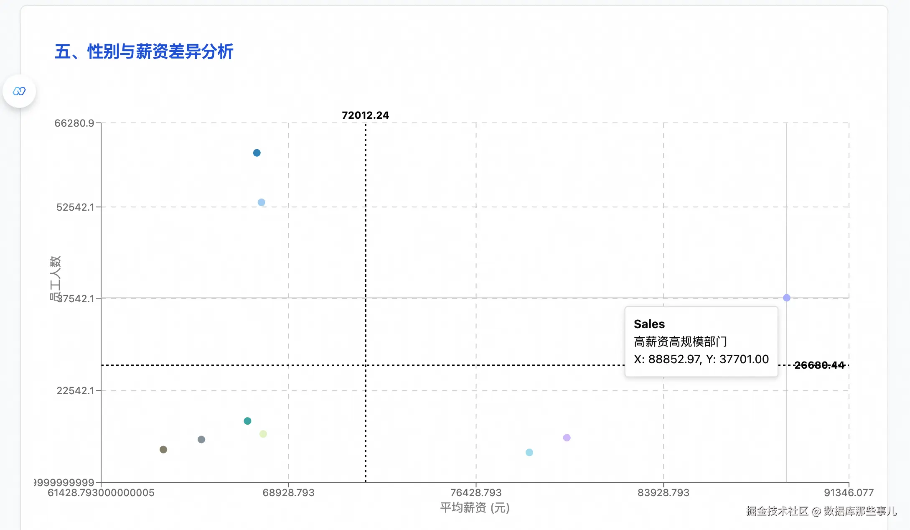The image size is (910, 530).
Task: Click the floating blue infinity logo icon
Action: 19,91
